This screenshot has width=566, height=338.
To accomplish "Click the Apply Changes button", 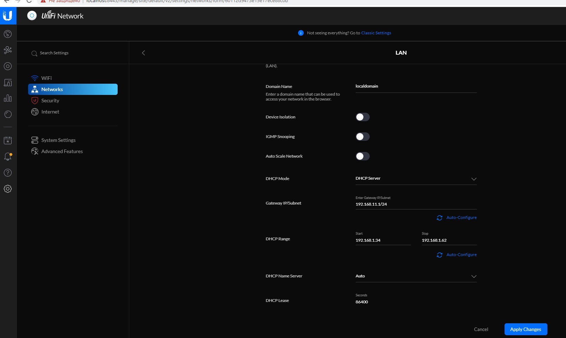I will pyautogui.click(x=525, y=329).
